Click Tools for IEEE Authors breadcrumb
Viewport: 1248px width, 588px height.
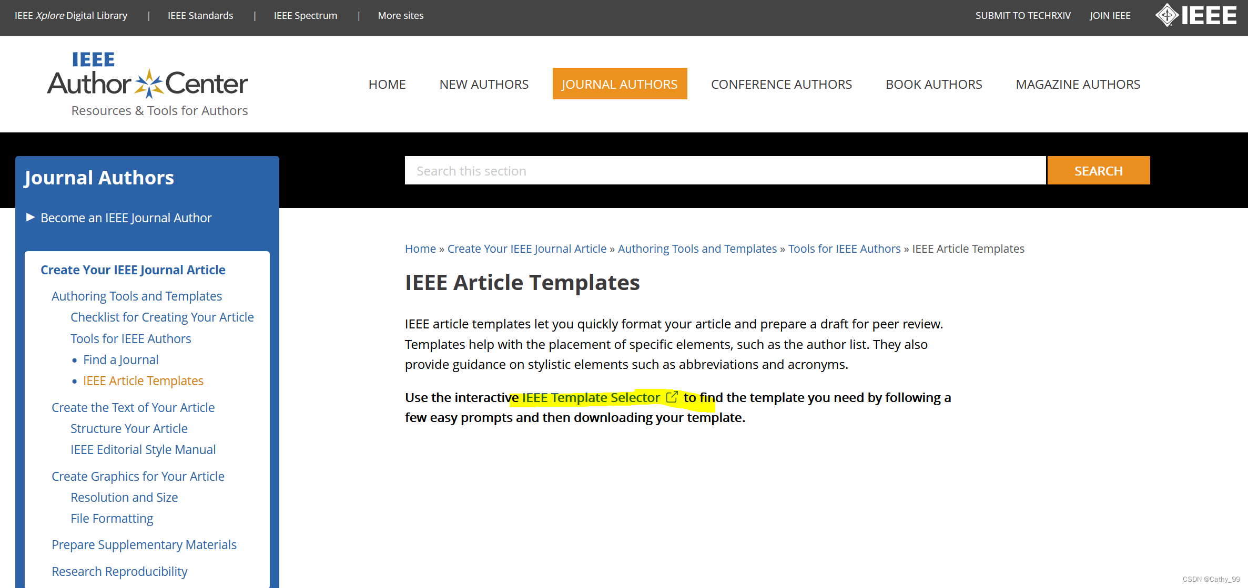pyautogui.click(x=844, y=249)
